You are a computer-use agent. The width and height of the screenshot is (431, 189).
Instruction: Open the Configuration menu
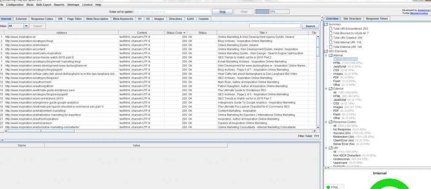15,5
